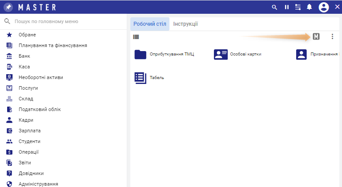Click the gray M icon on desktop toolbar
Image resolution: width=342 pixels, height=187 pixels.
(x=316, y=36)
